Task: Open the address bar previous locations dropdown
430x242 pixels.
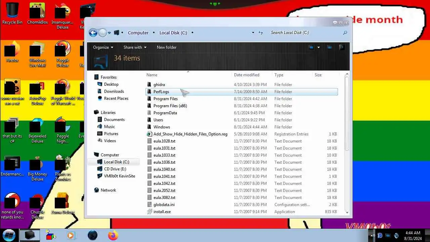Action: (253, 33)
